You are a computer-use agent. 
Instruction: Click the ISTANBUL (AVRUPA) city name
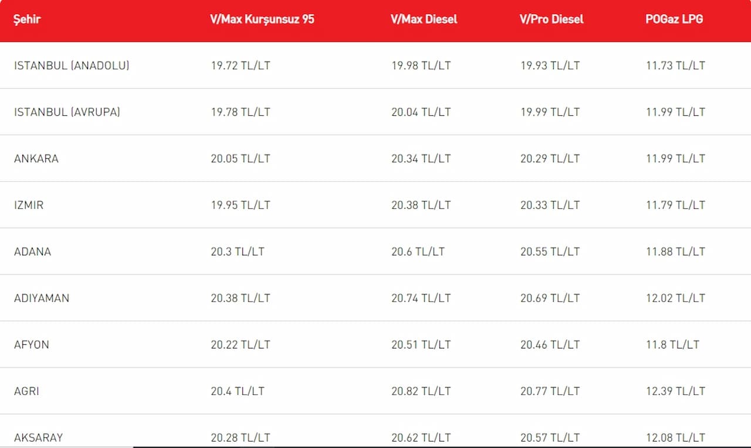point(67,112)
